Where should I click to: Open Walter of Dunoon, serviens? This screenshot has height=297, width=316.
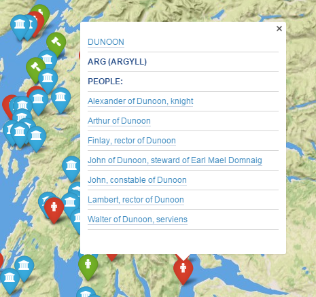(137, 220)
